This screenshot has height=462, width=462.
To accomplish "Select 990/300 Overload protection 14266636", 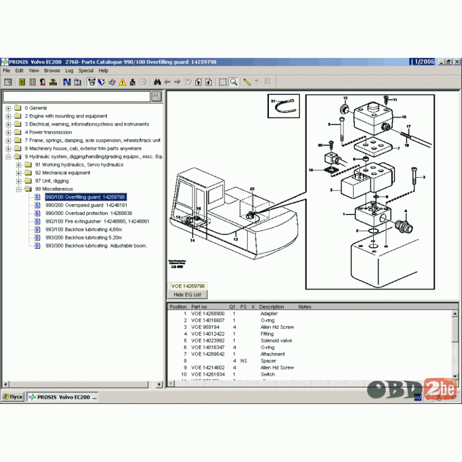I will (x=89, y=213).
